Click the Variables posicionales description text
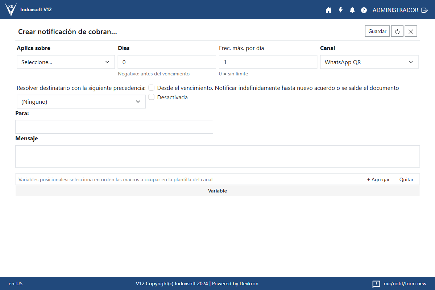 click(x=115, y=179)
